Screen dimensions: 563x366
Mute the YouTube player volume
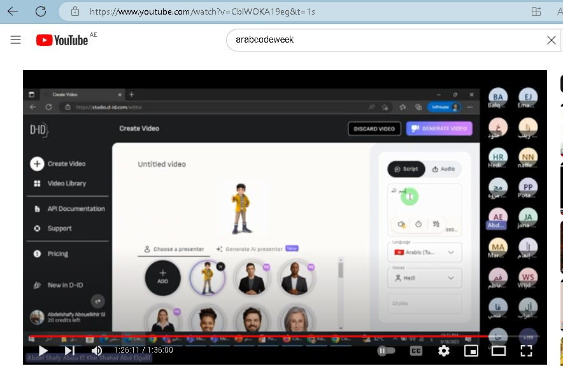tap(97, 351)
